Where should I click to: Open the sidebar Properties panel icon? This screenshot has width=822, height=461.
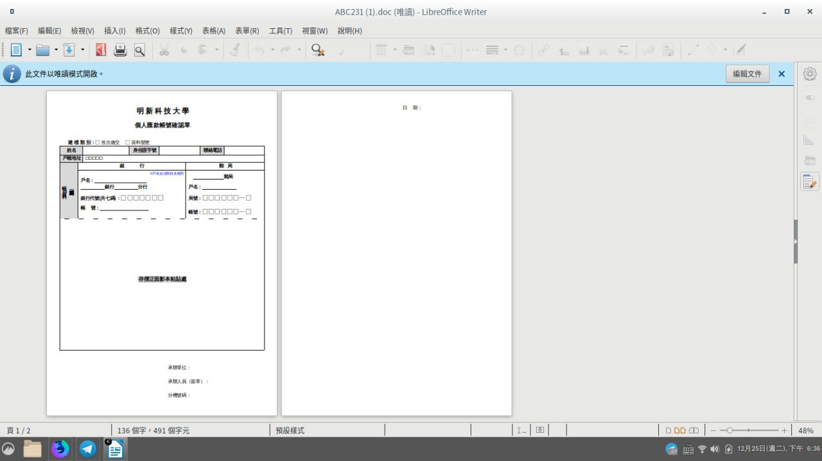810,97
